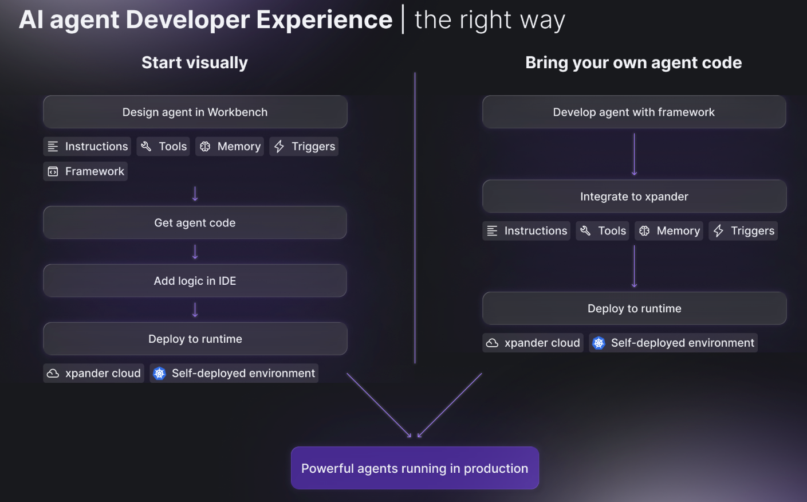This screenshot has height=502, width=807.
Task: Click the Start visually heading
Action: (195, 62)
